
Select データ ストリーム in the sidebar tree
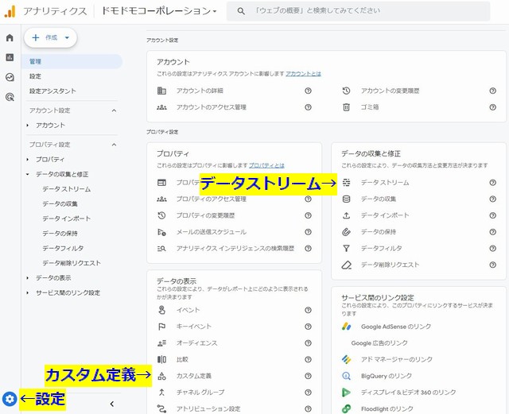(x=66, y=189)
